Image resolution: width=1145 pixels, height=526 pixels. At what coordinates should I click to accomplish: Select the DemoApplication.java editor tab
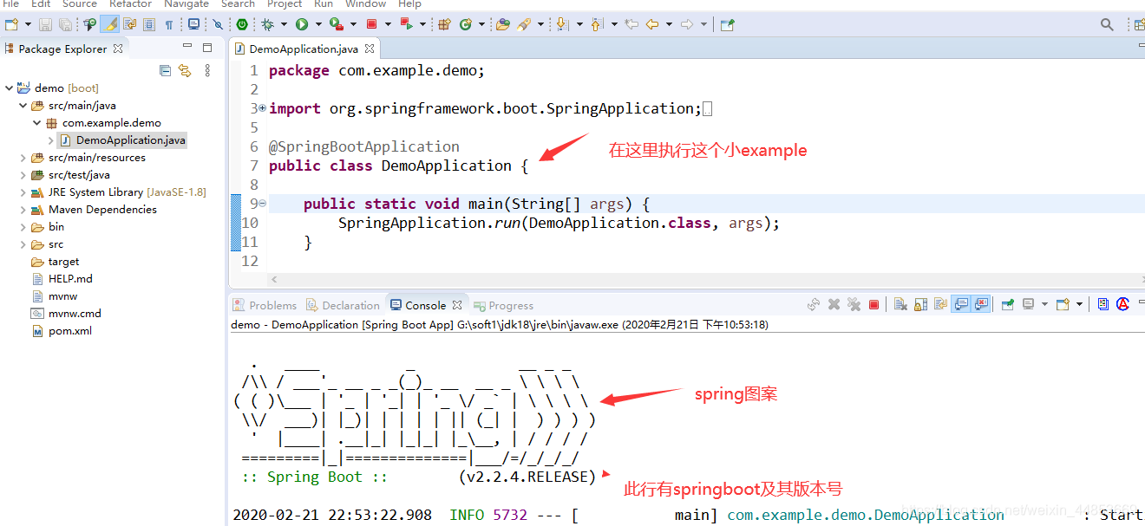pos(304,49)
